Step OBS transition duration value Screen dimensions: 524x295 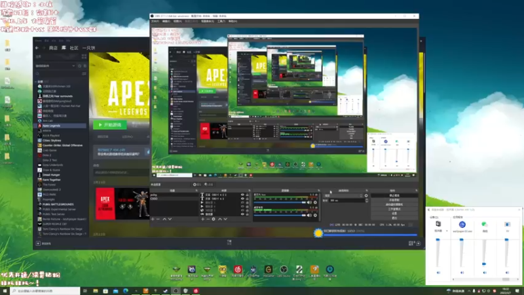[x=367, y=201]
